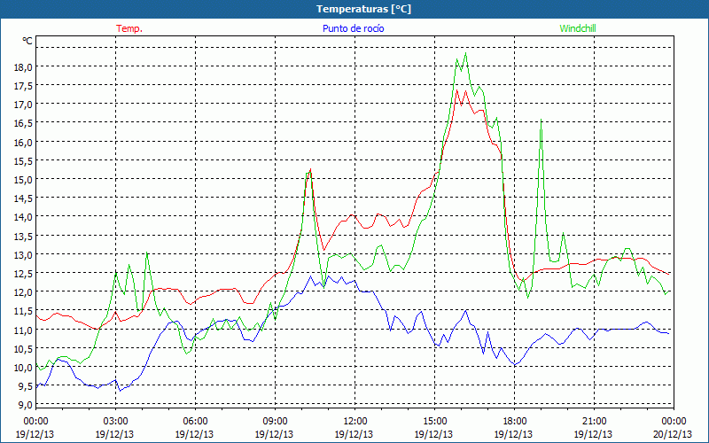
Task: Click the ºC unit label on the y-axis
Action: (x=27, y=41)
